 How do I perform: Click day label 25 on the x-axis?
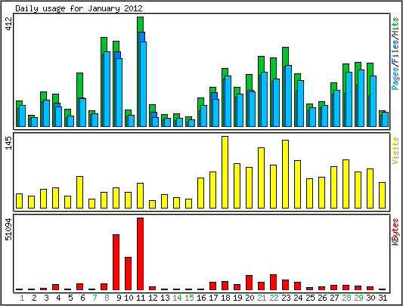(310, 298)
